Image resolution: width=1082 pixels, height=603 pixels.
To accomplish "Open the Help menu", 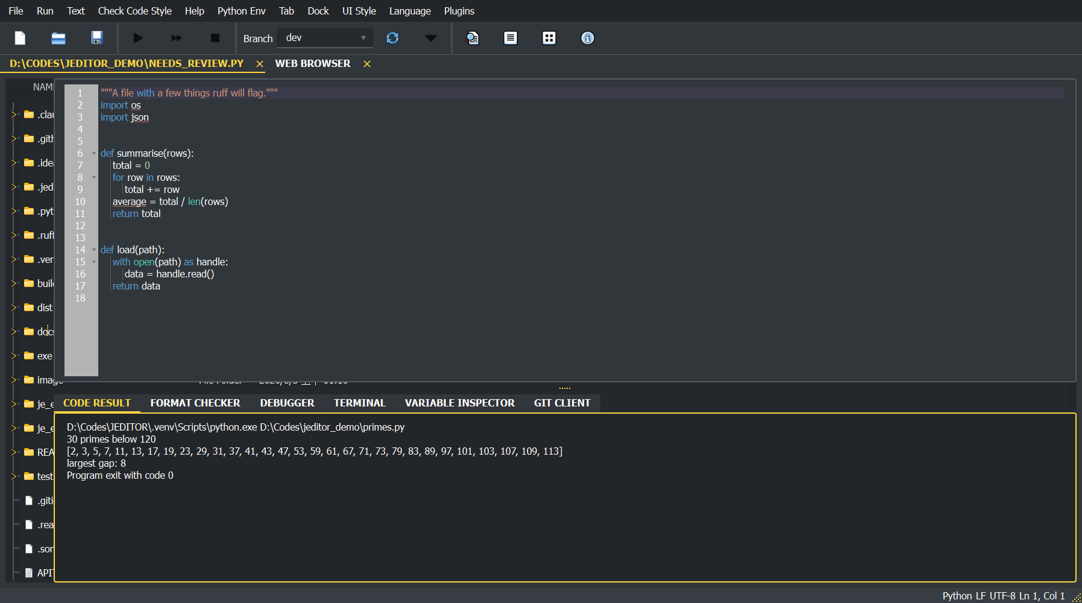I will pos(195,11).
